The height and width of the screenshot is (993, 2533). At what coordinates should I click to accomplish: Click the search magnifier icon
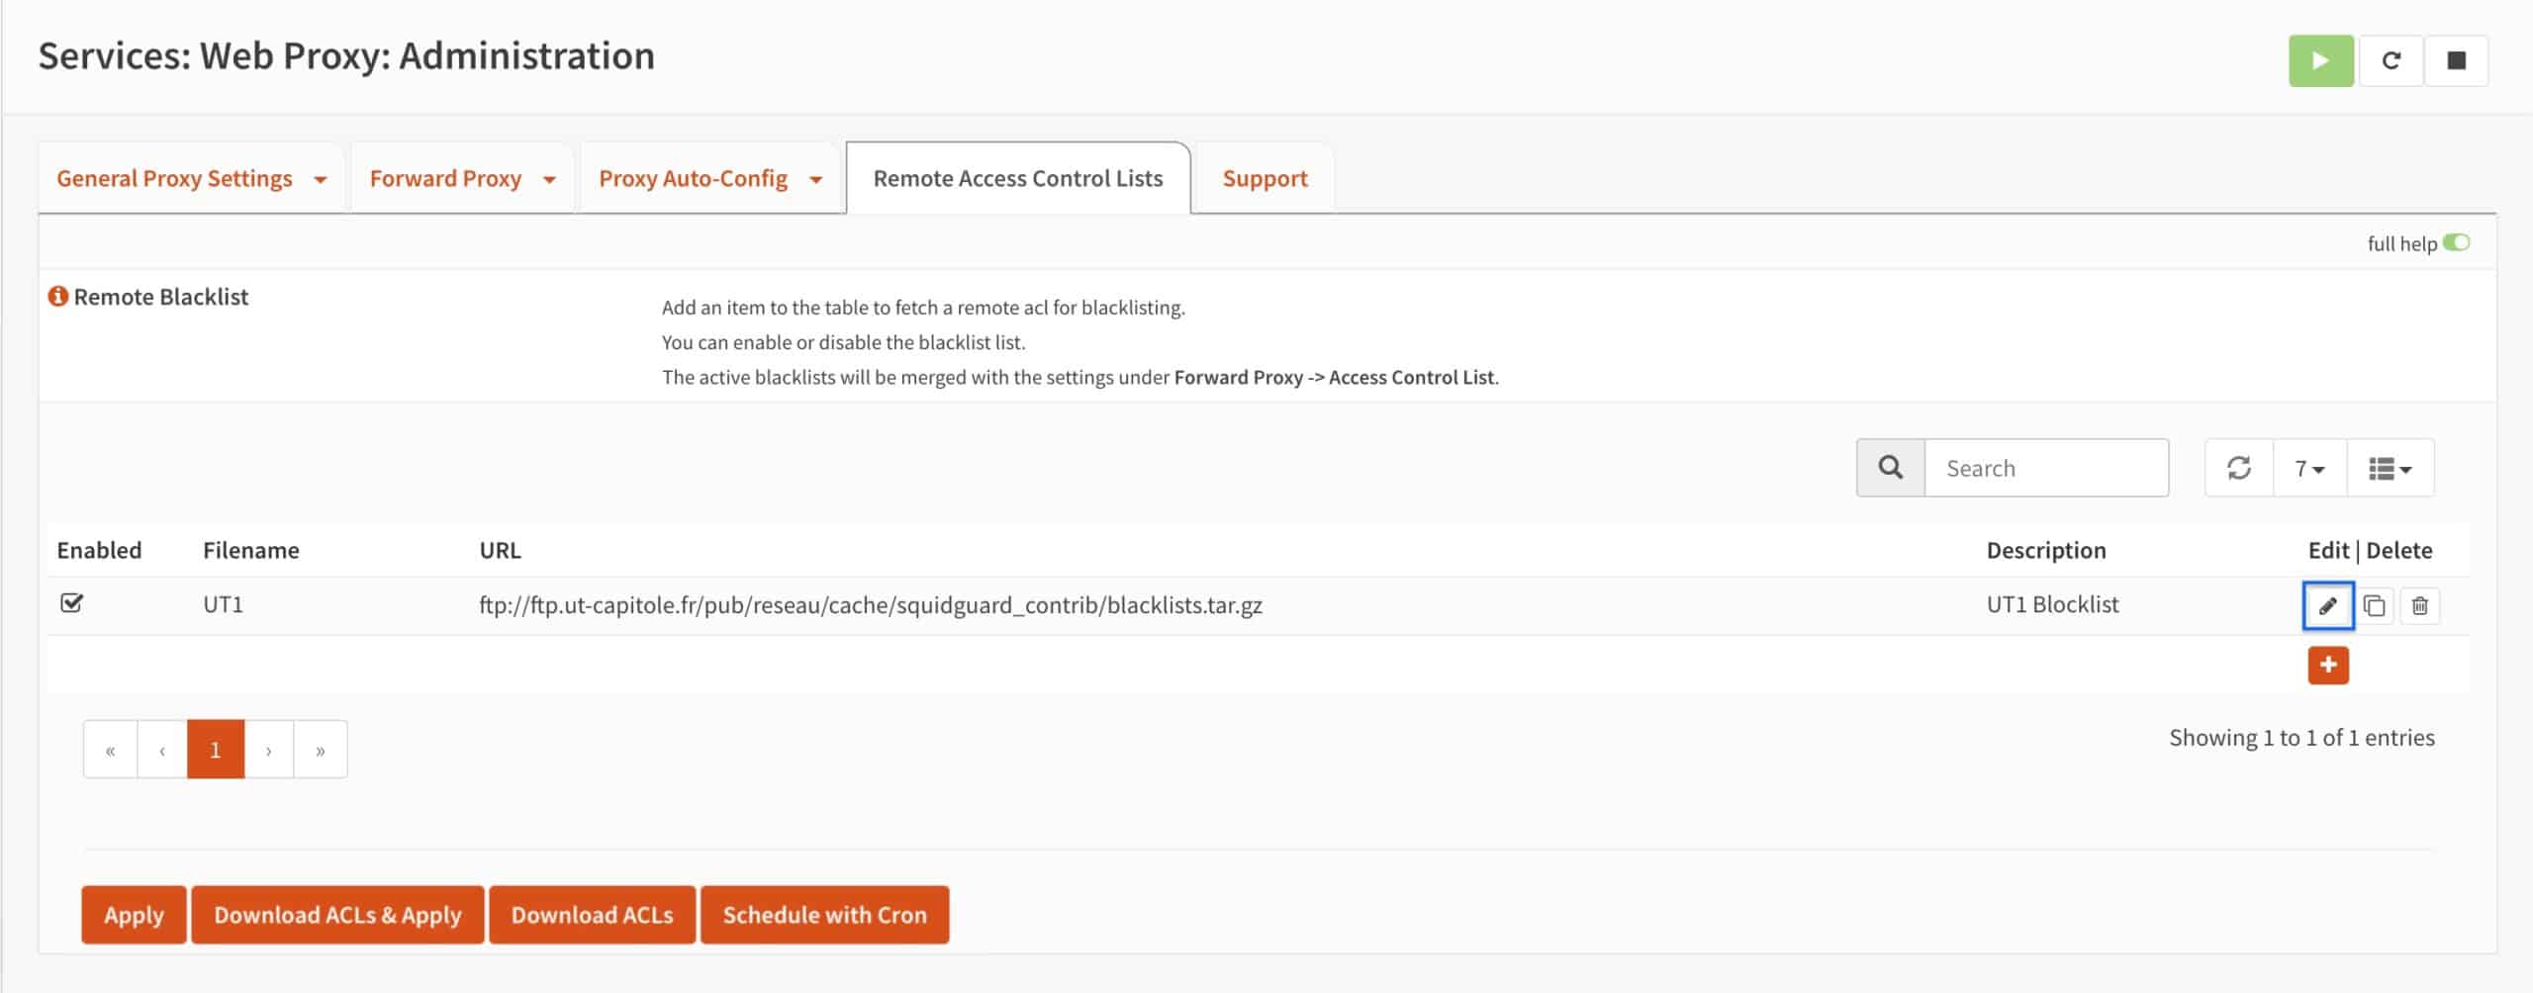[1890, 467]
